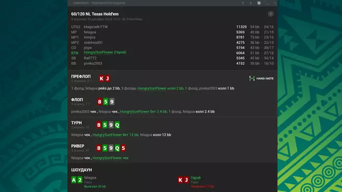Click 'HungrySunFlower колл 2 bb' preflop action
Viewport: 342px width, 192px height.
[x=161, y=88]
